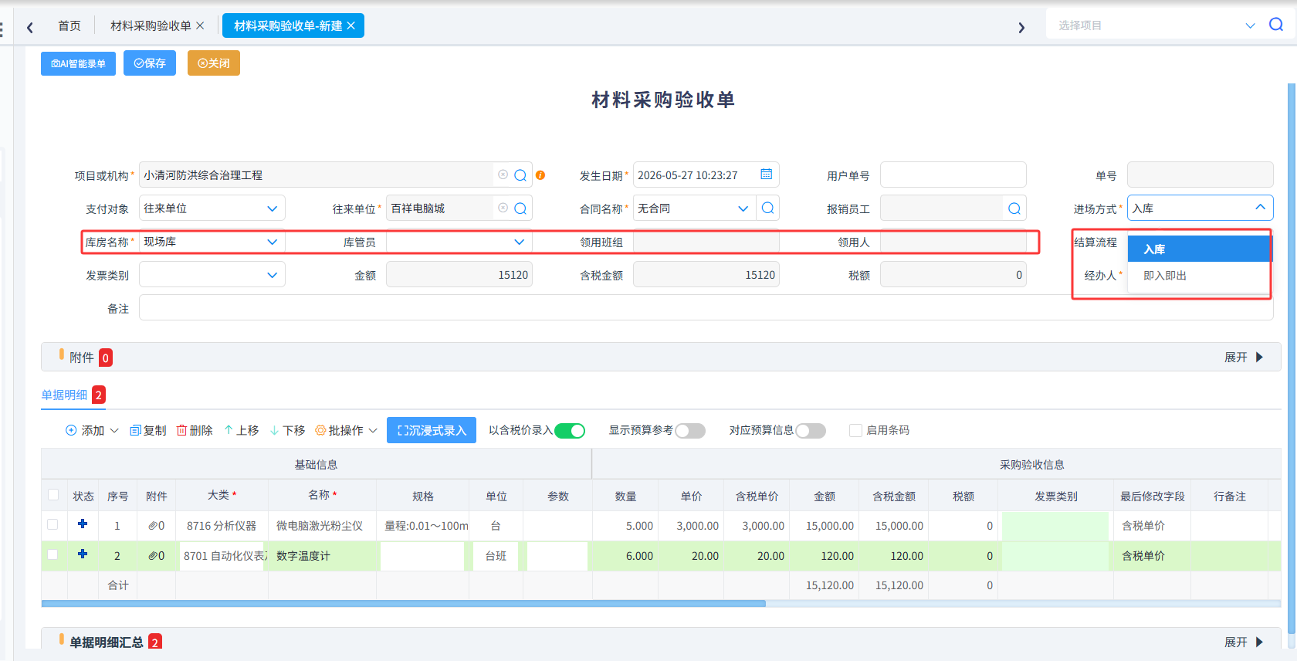This screenshot has height=661, width=1297.
Task: Check the 启用条码 checkbox
Action: tap(855, 431)
